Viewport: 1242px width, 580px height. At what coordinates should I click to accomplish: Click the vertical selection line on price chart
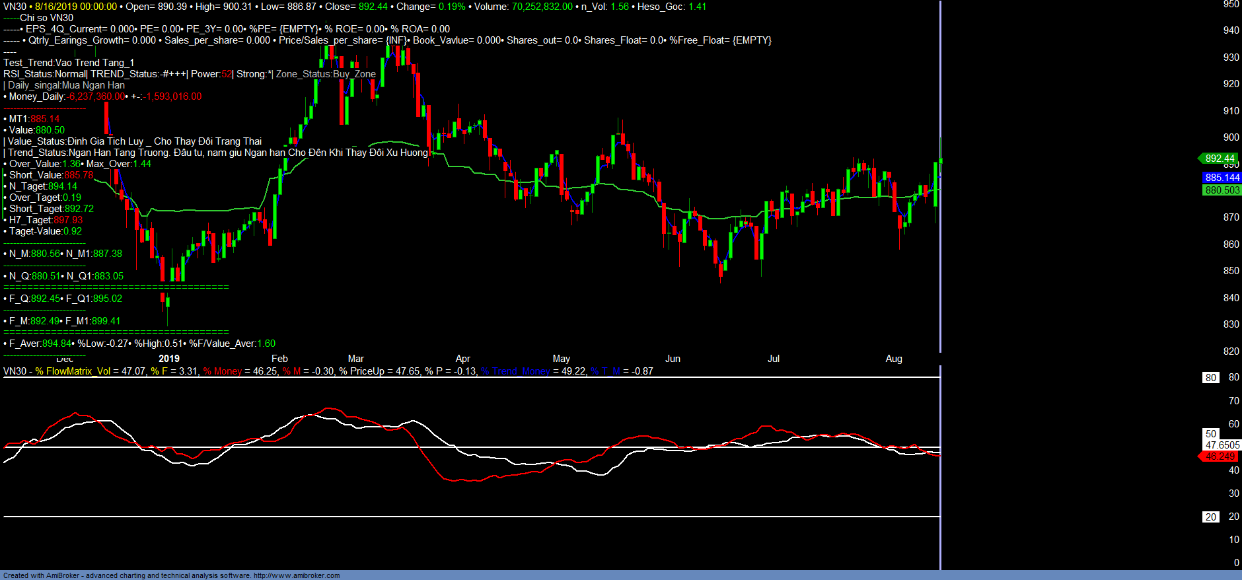(x=940, y=198)
